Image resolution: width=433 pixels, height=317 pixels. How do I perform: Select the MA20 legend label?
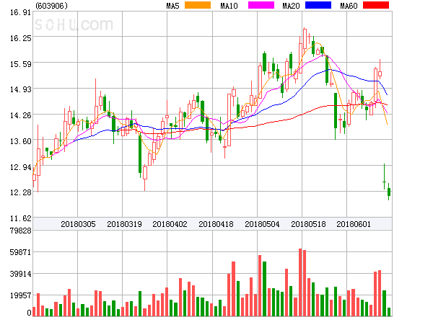pos(291,6)
